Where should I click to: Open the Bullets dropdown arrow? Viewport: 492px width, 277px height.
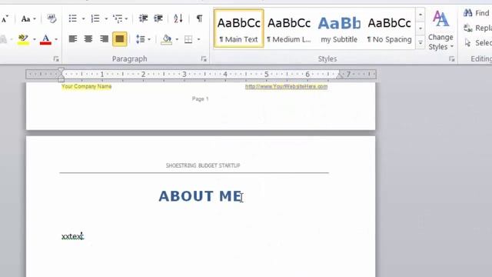point(83,18)
